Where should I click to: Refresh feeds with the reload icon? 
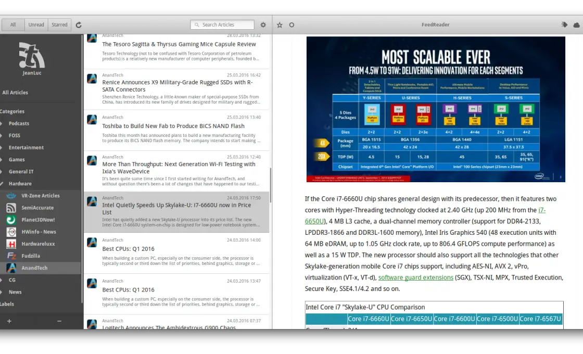click(x=79, y=25)
